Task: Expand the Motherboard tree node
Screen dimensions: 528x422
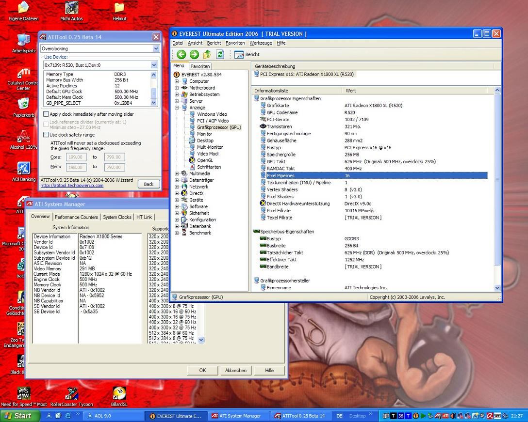Action: point(177,88)
